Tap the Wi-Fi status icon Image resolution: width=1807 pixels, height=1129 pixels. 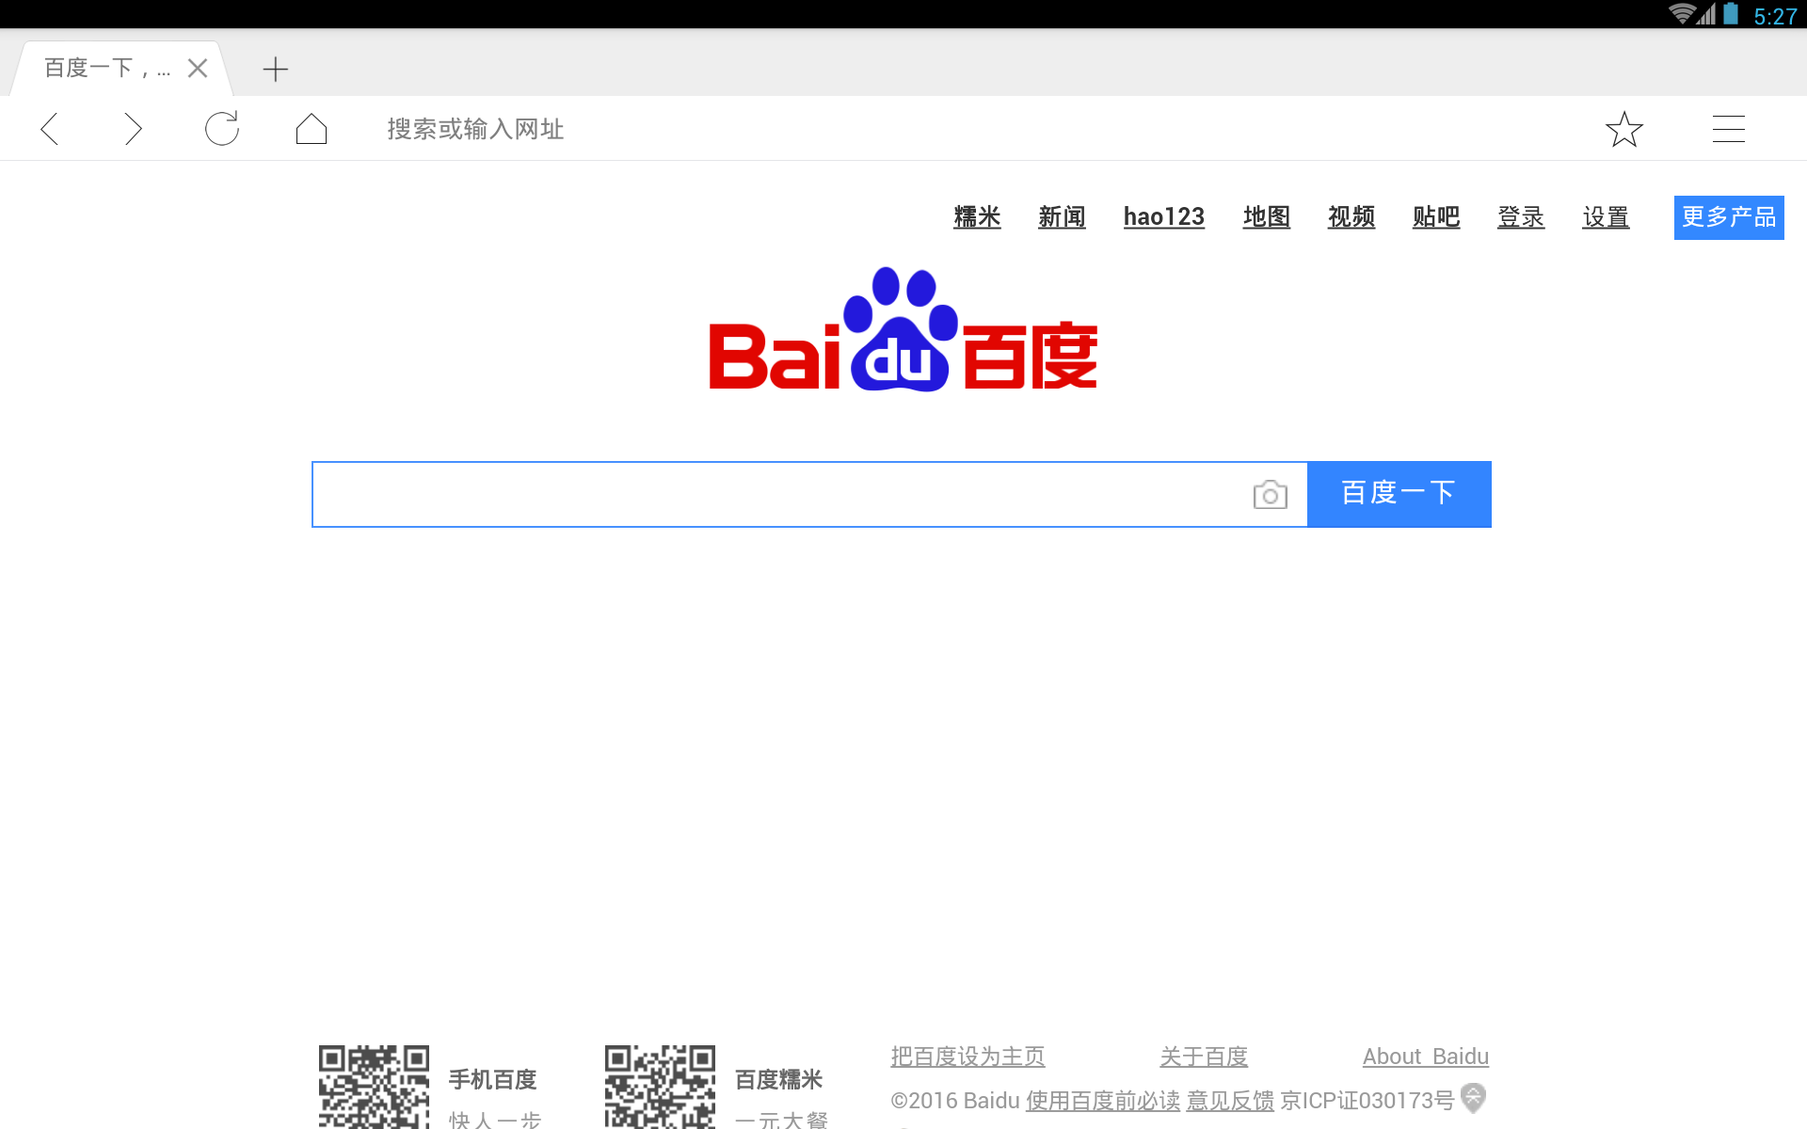coord(1681,14)
